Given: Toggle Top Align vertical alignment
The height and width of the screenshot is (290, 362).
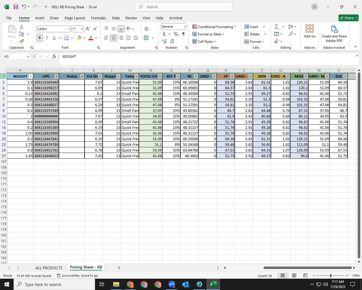Looking at the screenshot, I should coord(106,29).
